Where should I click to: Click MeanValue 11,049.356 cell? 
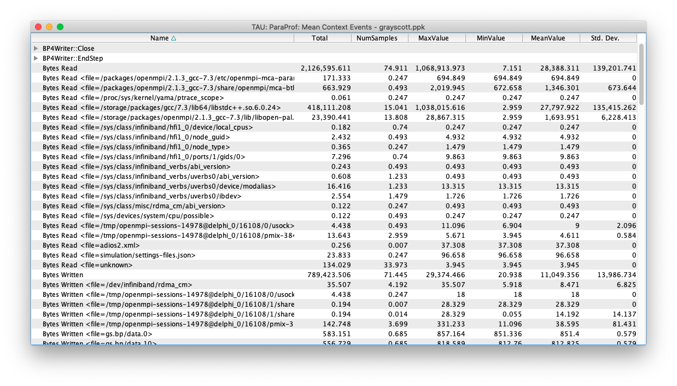point(561,275)
